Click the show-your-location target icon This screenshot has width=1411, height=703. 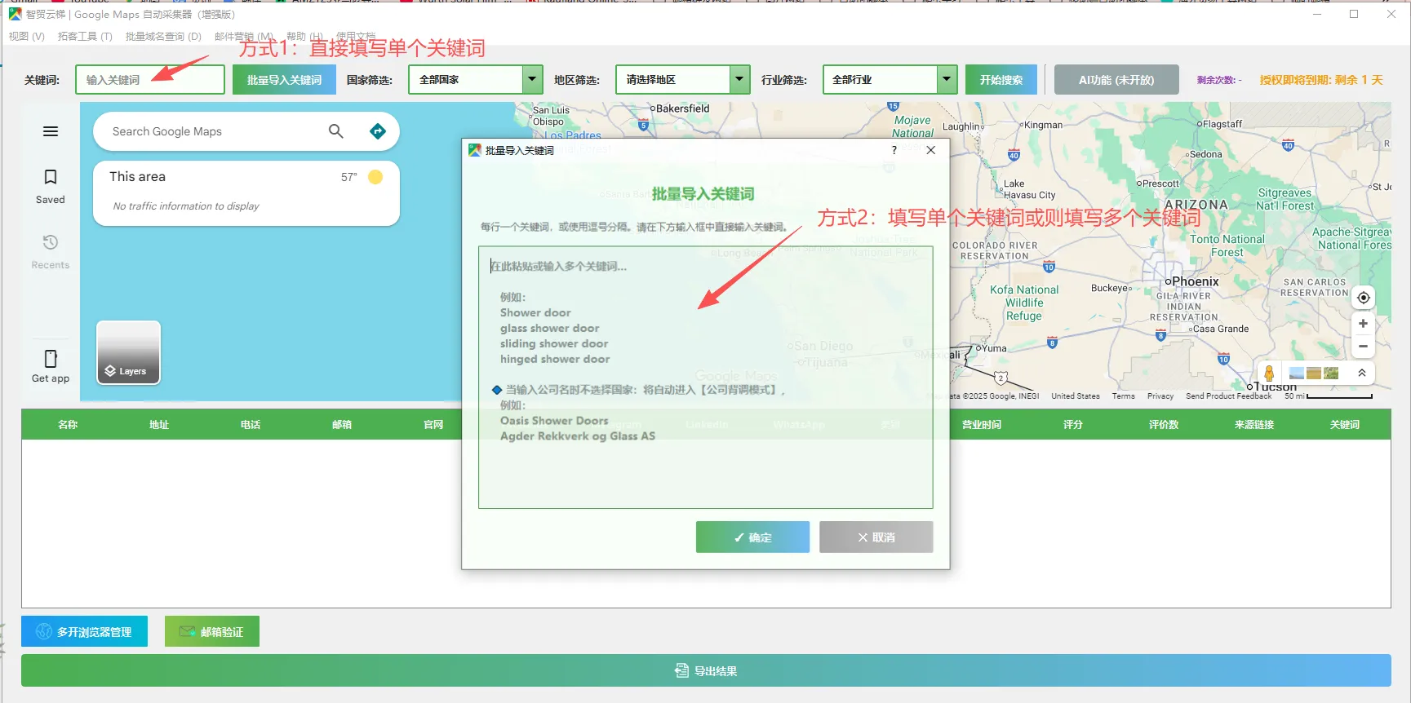click(1363, 298)
